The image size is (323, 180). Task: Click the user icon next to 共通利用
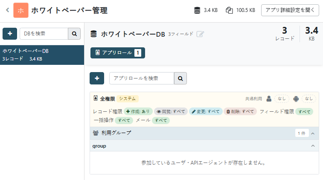point(269,99)
